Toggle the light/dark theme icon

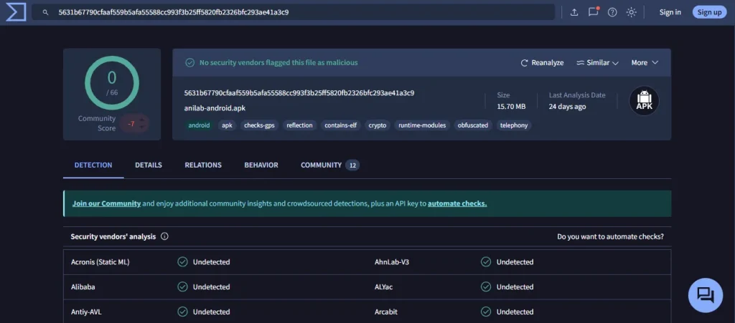632,13
